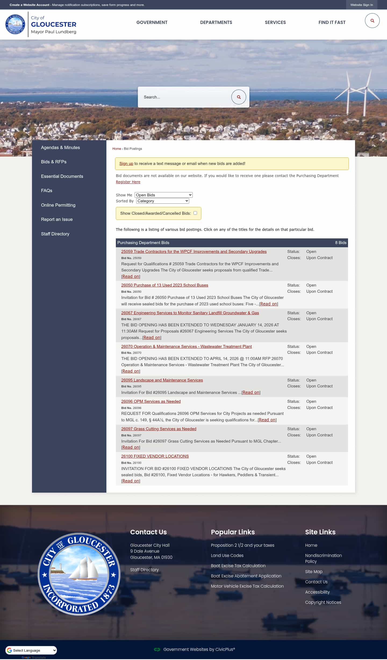
Task: Click the City of Gloucester title text
Action: tap(53, 22)
